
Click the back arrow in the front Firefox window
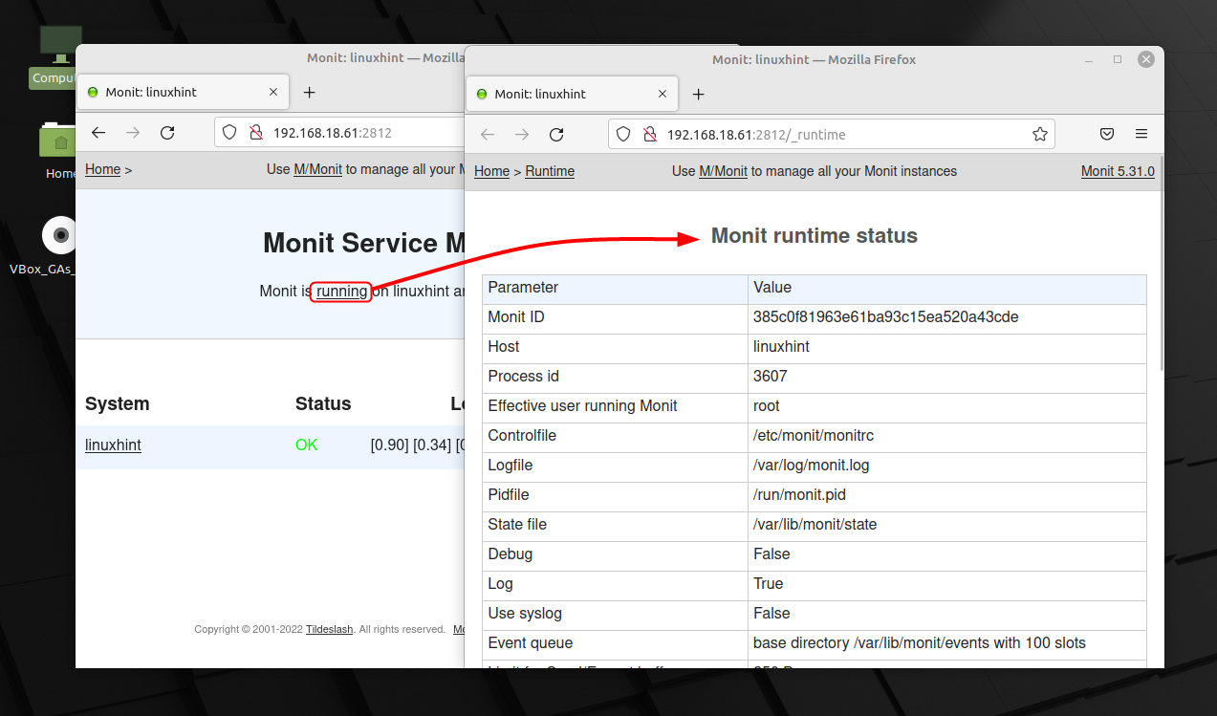(488, 135)
